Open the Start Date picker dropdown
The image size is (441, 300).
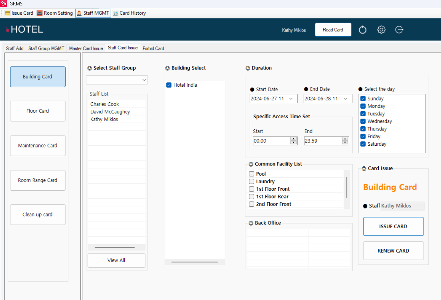291,99
